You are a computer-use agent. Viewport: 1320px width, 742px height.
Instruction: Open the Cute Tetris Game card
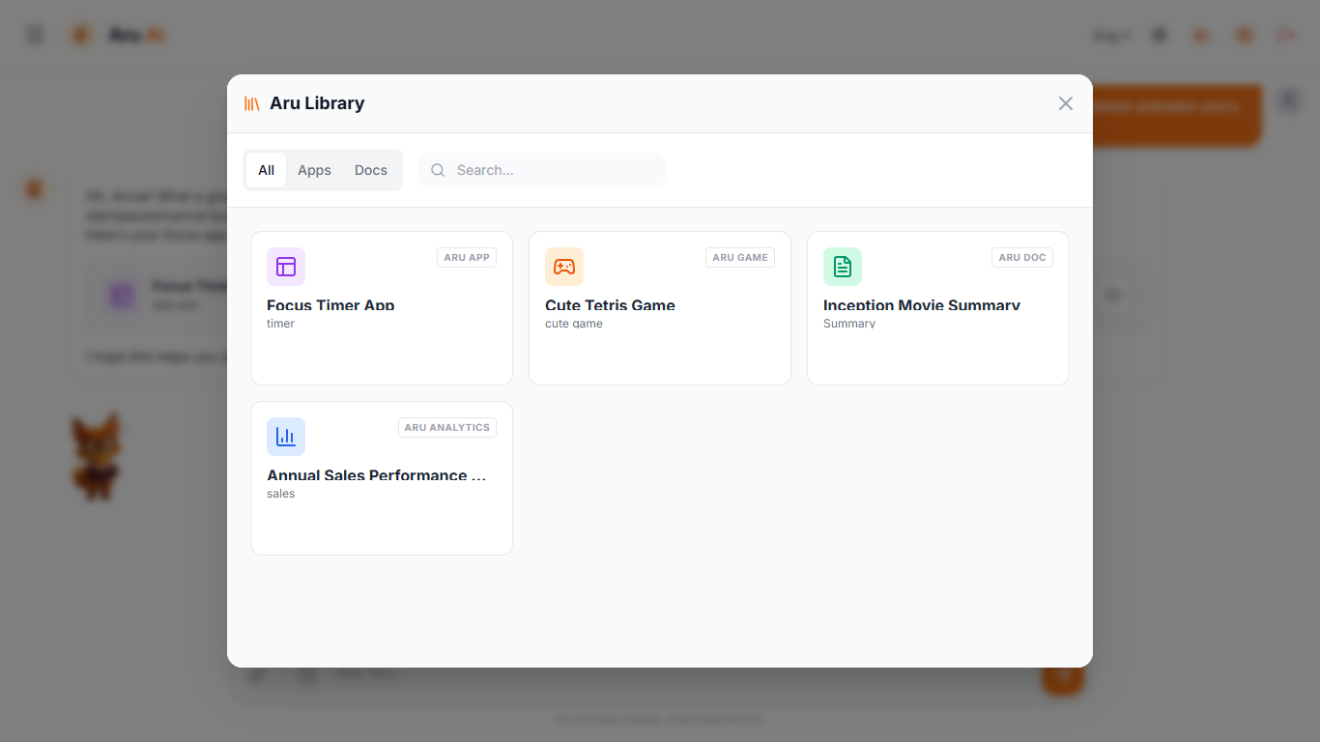pyautogui.click(x=659, y=308)
